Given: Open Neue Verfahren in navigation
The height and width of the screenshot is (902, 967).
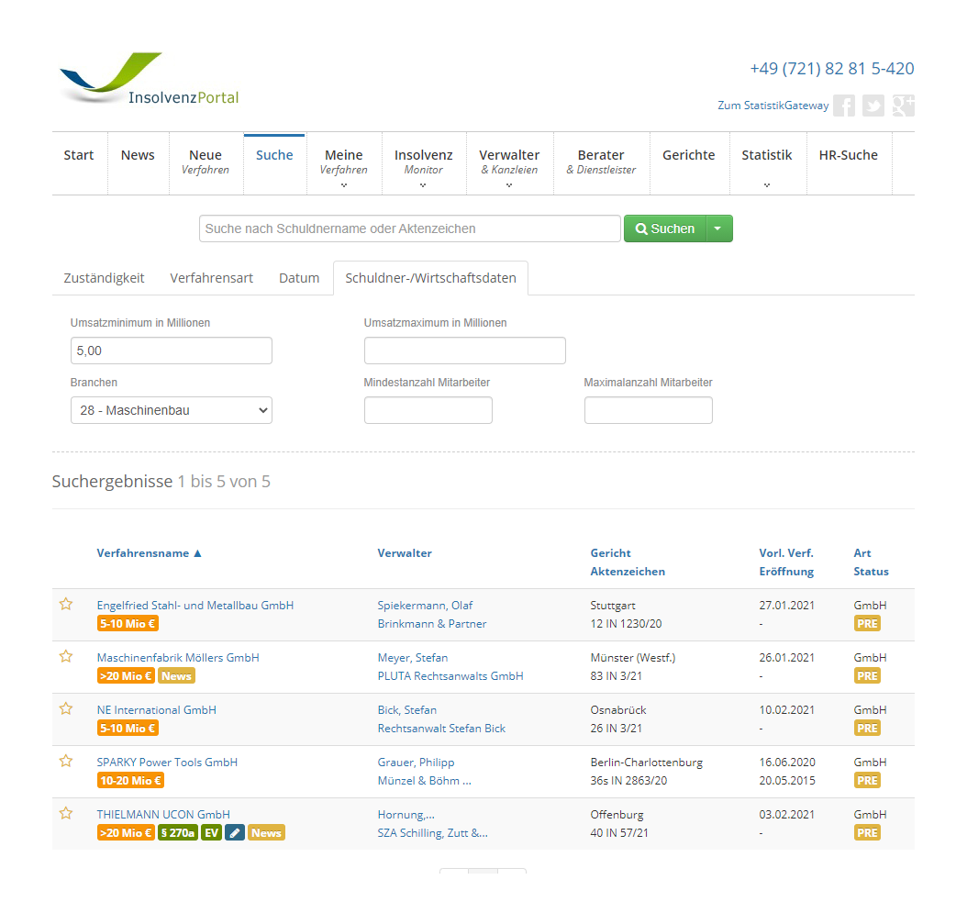Looking at the screenshot, I should click(206, 161).
